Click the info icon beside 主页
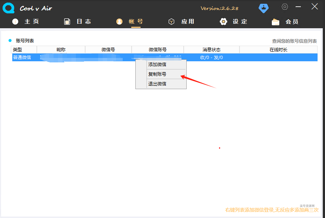 click(15, 22)
